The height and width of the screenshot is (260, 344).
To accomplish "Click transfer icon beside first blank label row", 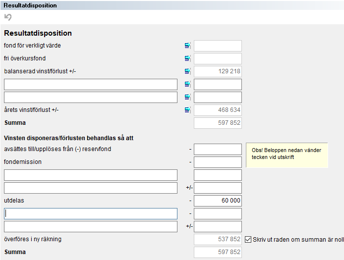I will [x=187, y=84].
